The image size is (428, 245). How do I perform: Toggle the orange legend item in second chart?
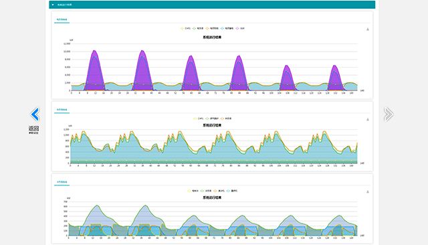pyautogui.click(x=226, y=118)
